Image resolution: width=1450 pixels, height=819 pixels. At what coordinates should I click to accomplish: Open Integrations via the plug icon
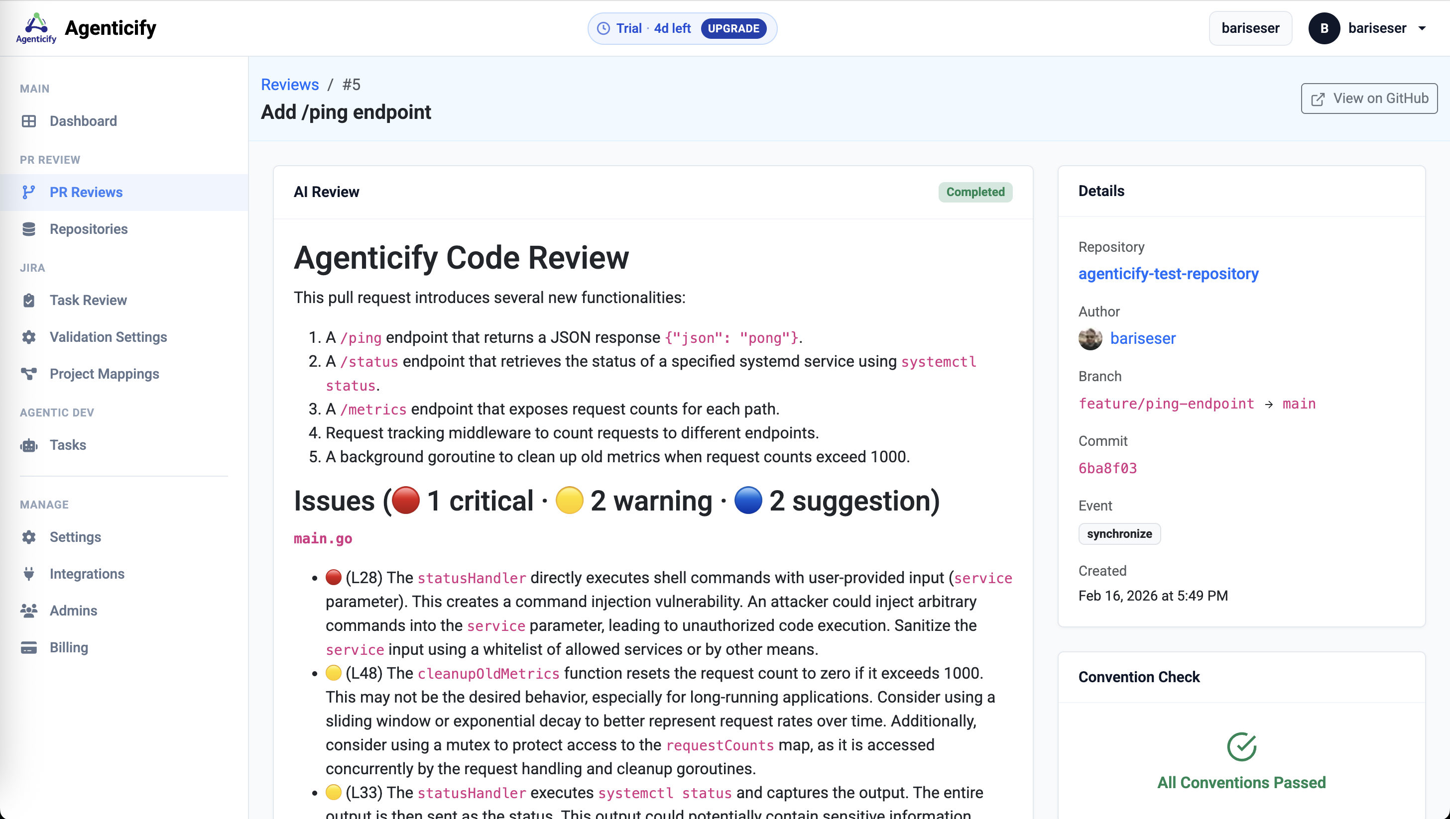[x=29, y=573]
